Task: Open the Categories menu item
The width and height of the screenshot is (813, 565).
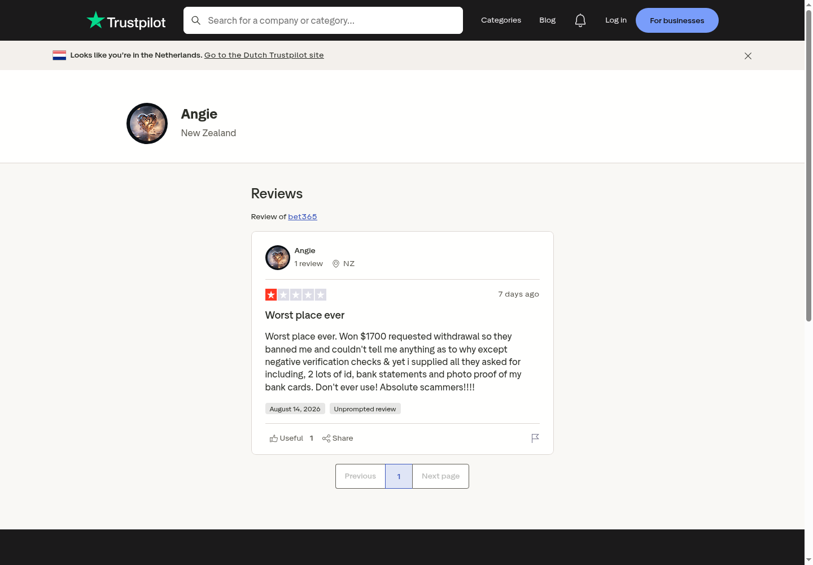Action: click(501, 20)
